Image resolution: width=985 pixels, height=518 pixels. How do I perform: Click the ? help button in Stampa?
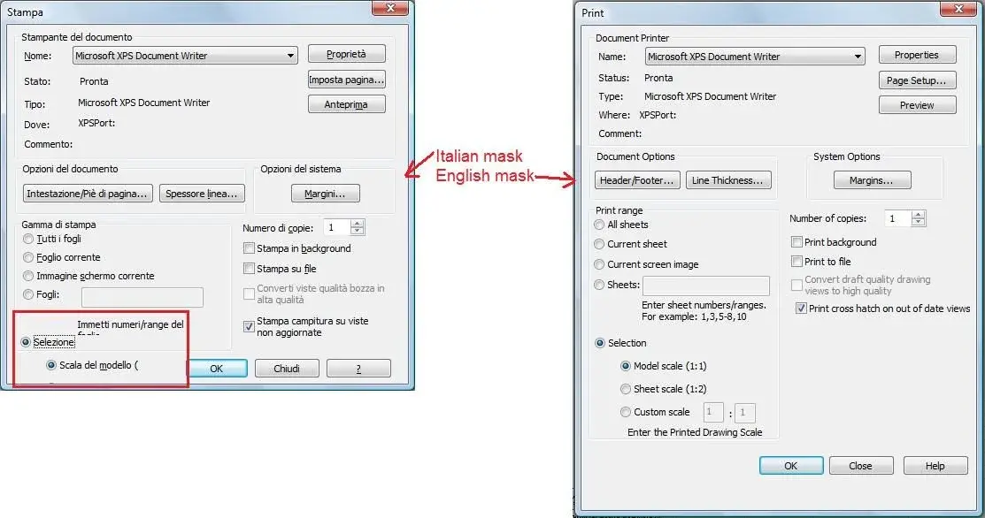(358, 368)
